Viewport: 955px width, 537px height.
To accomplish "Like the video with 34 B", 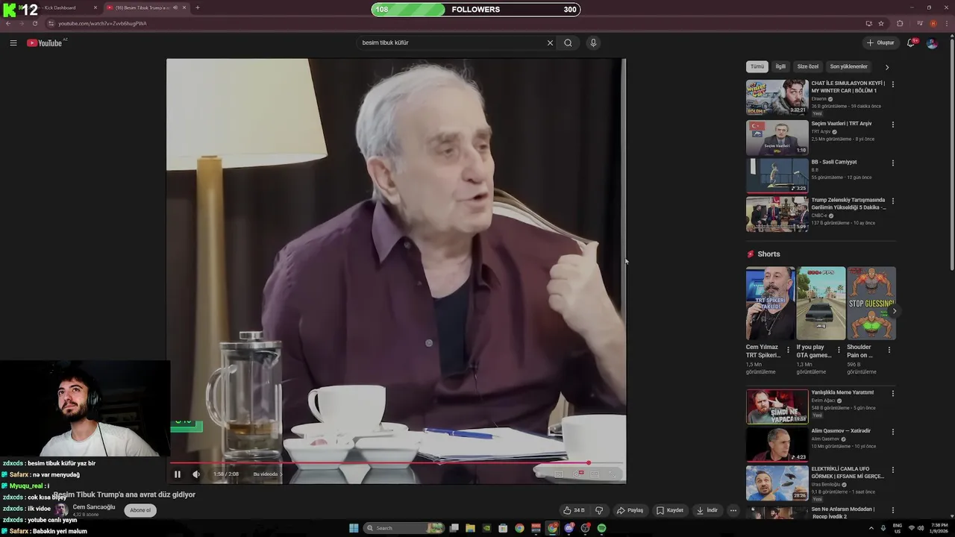I will pos(574,510).
